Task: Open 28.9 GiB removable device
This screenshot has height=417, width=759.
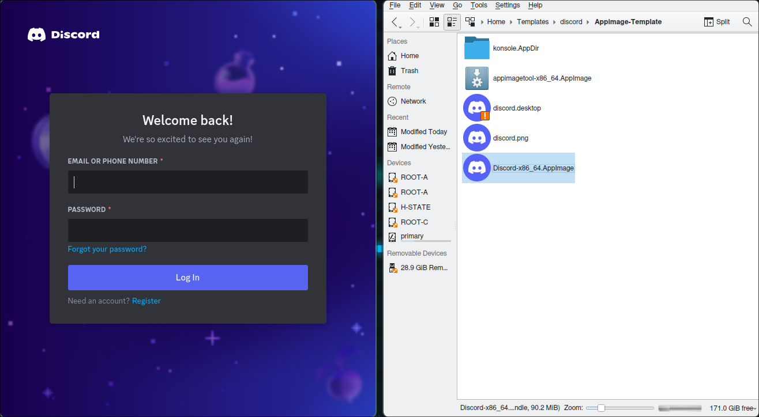Action: [x=419, y=268]
